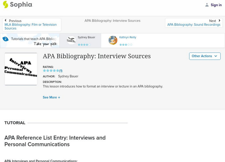Click the five-star rating under RATING
The image size is (225, 162).
coord(51,71)
